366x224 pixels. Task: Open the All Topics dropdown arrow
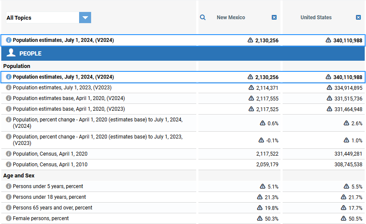click(x=85, y=18)
